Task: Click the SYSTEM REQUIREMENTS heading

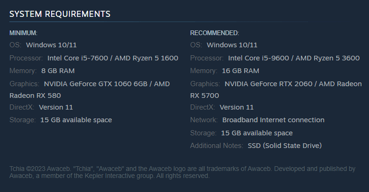Action: (60, 14)
